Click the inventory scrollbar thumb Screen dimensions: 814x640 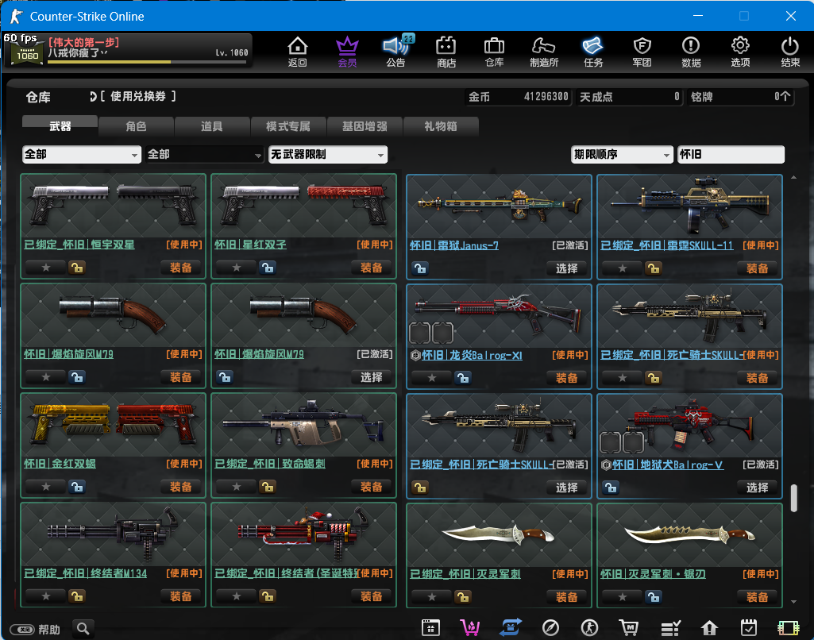pos(793,499)
